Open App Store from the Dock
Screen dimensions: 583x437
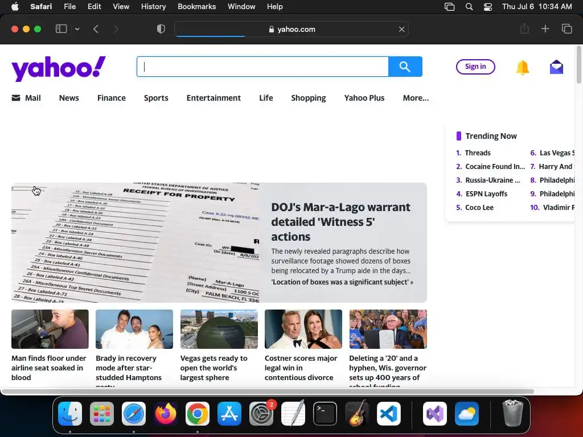click(229, 414)
